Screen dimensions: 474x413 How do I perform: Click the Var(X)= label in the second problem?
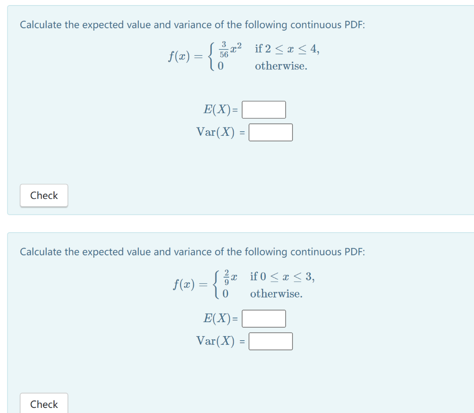pyautogui.click(x=219, y=341)
